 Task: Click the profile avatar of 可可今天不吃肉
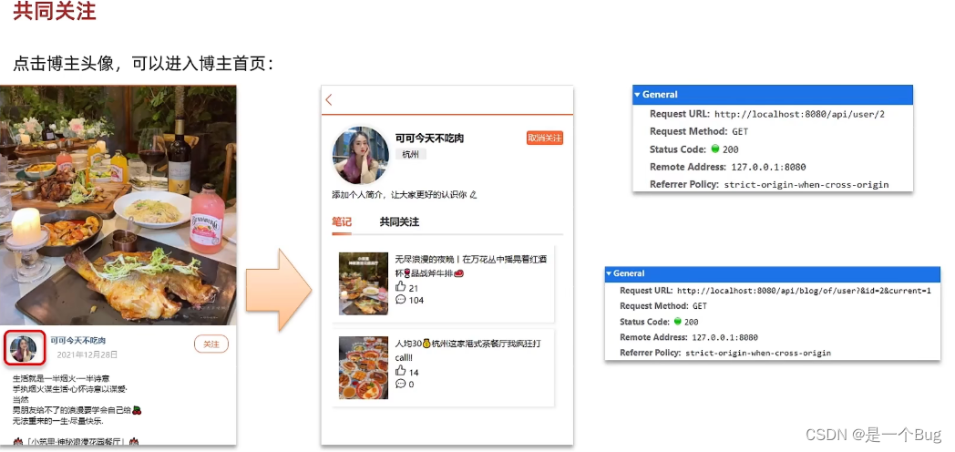(x=361, y=155)
